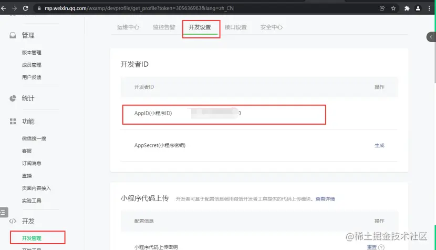The width and height of the screenshot is (436, 250).
Task: Open 直播 in sidebar
Action: [x=27, y=176]
